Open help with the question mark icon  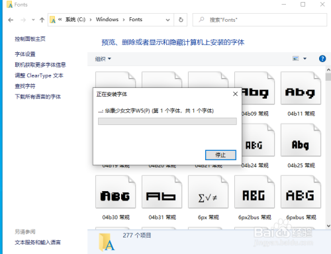point(322,59)
